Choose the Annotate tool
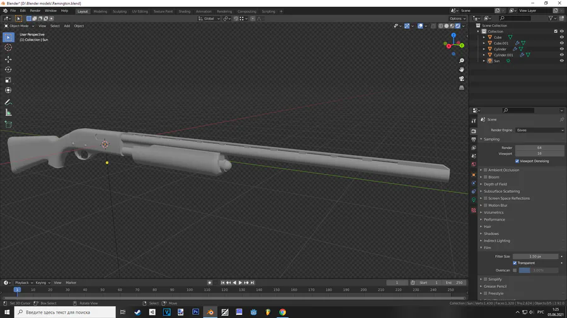Image resolution: width=567 pixels, height=318 pixels. click(8, 102)
